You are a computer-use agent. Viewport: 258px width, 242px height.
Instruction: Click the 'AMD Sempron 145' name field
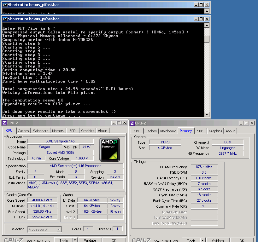pos(60,141)
